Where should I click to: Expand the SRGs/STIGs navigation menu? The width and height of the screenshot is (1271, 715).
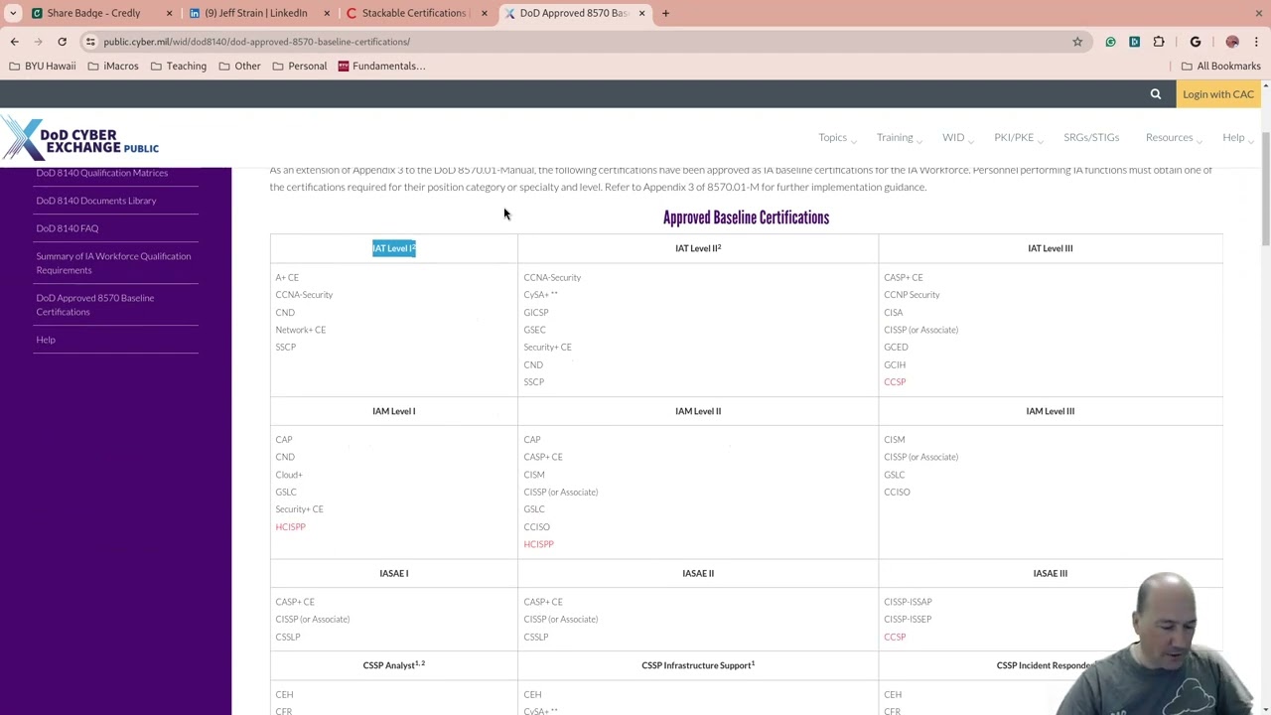pyautogui.click(x=1091, y=138)
